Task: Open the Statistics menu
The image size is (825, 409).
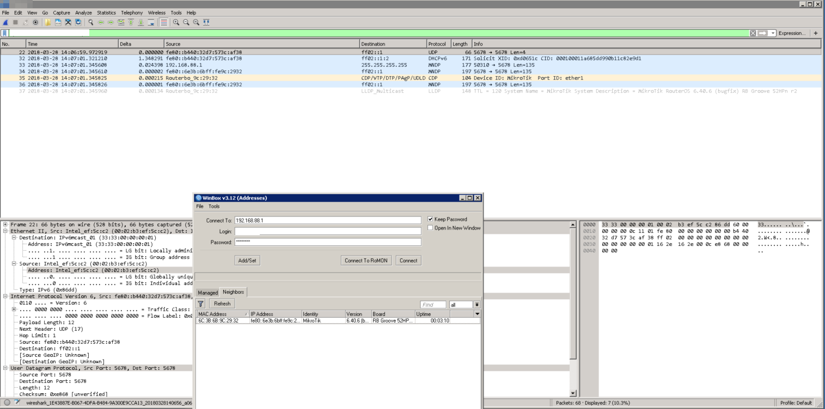Action: point(106,13)
